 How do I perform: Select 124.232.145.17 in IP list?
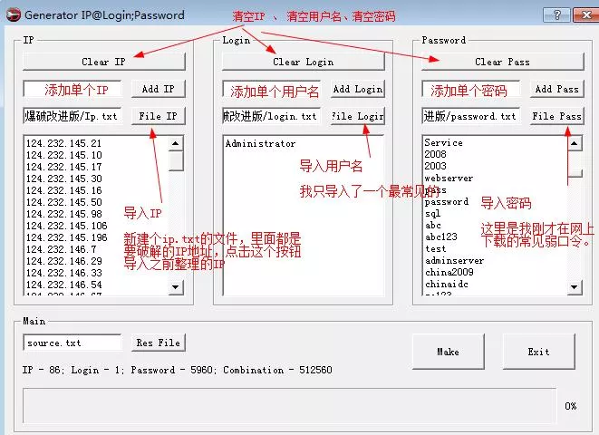[63, 167]
